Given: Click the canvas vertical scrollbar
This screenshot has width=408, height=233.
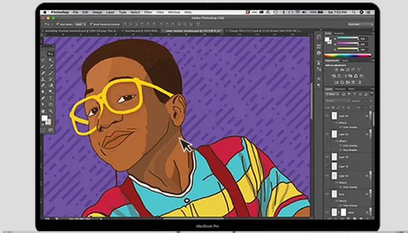Looking at the screenshot, I should tap(311, 101).
